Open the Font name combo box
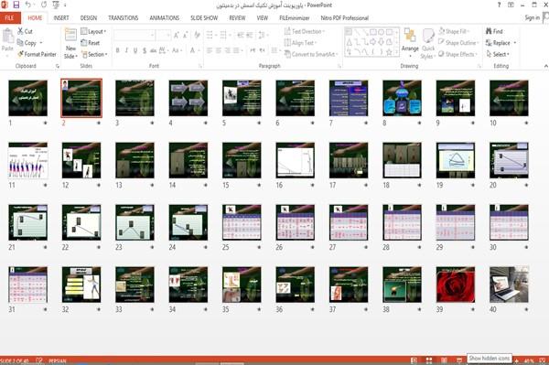The width and height of the screenshot is (549, 365). [x=135, y=35]
